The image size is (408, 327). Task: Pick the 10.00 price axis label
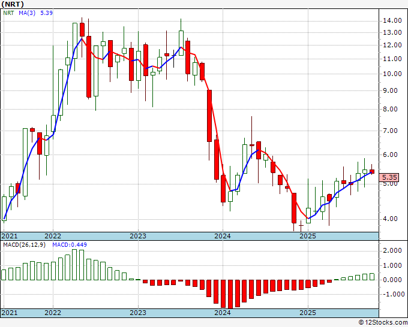point(392,74)
